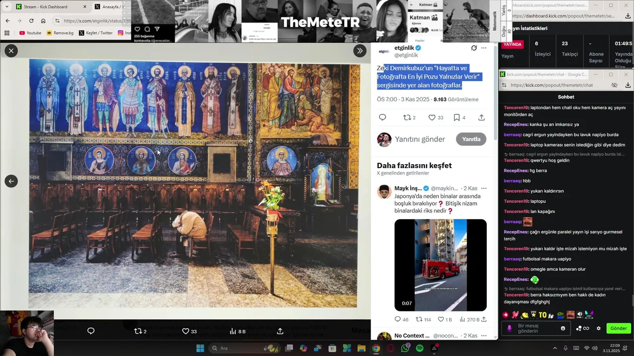
Task: Focus the Yanıtını gönder reply field
Action: click(420, 139)
